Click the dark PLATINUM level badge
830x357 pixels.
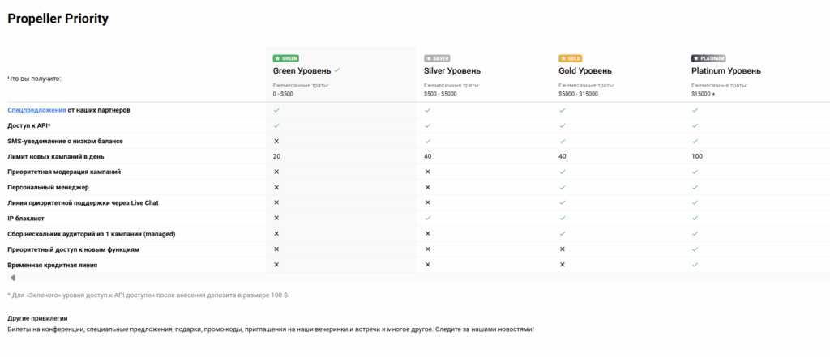708,59
